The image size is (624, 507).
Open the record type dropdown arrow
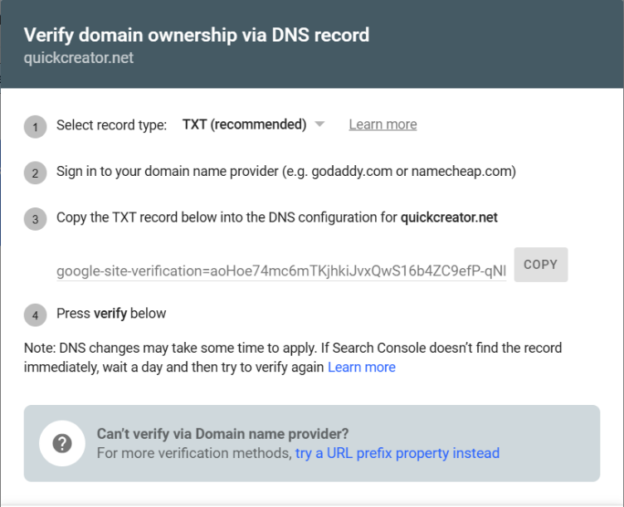pos(319,124)
